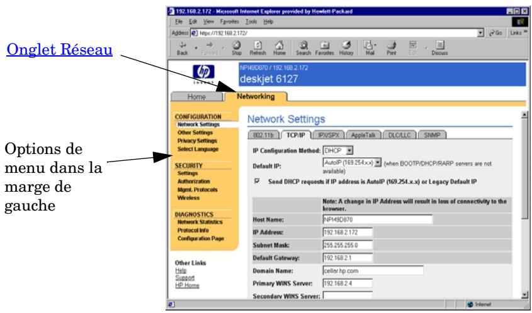The width and height of the screenshot is (532, 313).
Task: Click the Support link
Action: point(185,278)
